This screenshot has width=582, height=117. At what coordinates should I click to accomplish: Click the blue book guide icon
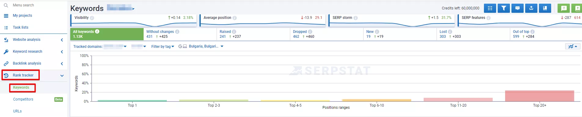(545, 8)
